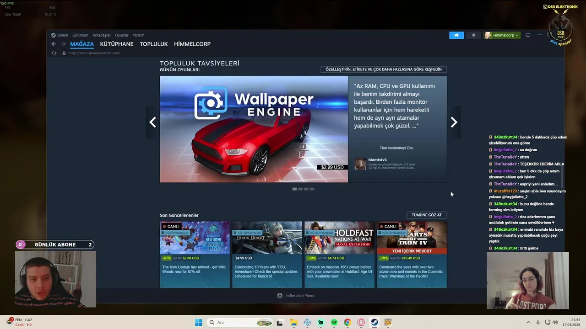The height and width of the screenshot is (329, 586).
Task: Click the $4.74 USD Holdfast price
Action: (x=336, y=258)
